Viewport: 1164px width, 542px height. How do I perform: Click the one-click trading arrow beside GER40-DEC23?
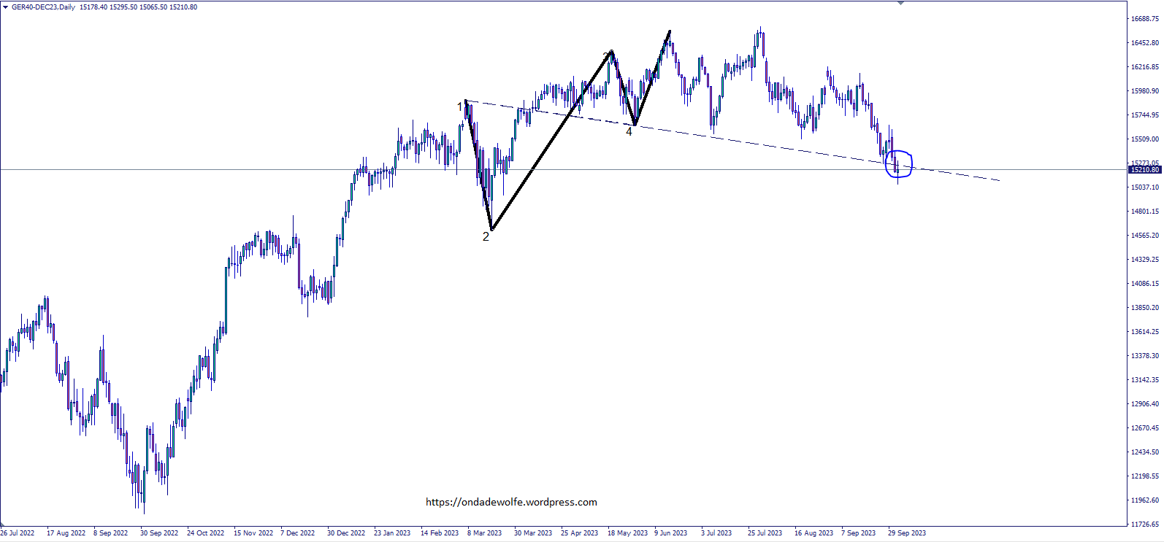(6, 7)
